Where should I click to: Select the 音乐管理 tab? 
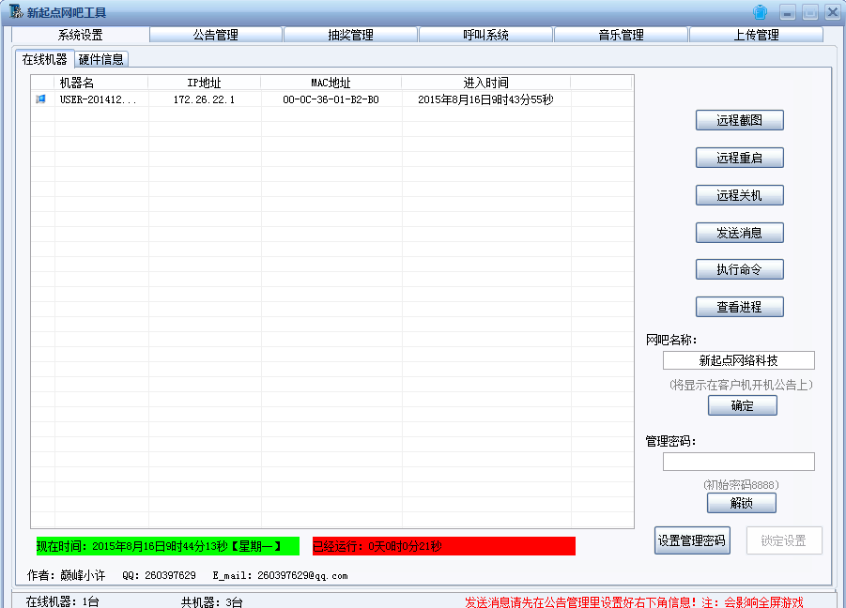621,35
